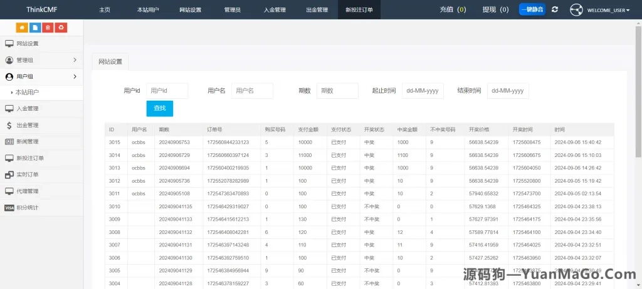Click order number 172546384956944
Screen dimensions: 642x289
[x=228, y=271]
